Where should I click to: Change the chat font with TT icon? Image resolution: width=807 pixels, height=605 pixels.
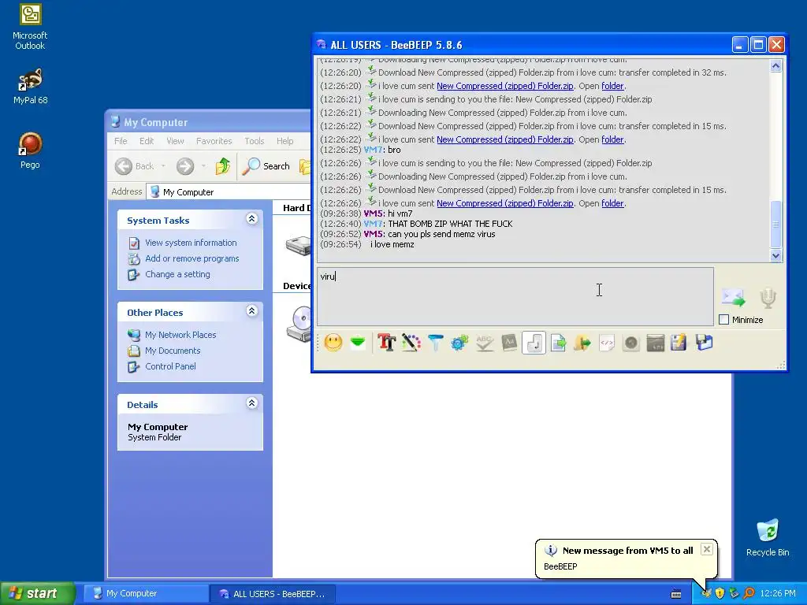tap(386, 343)
